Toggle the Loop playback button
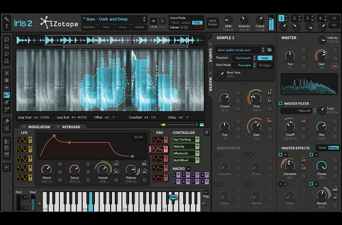The width and height of the screenshot is (342, 225). (265, 58)
